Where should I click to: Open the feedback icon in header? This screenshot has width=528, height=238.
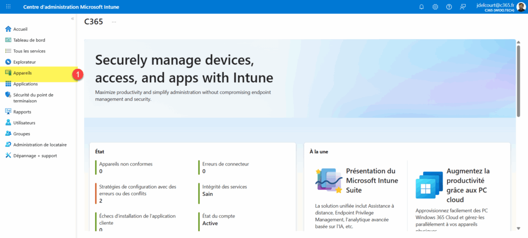point(463,7)
